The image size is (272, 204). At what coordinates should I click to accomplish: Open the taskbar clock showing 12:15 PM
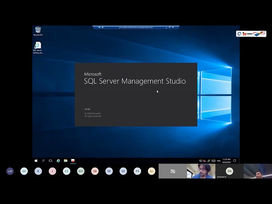tap(227, 161)
